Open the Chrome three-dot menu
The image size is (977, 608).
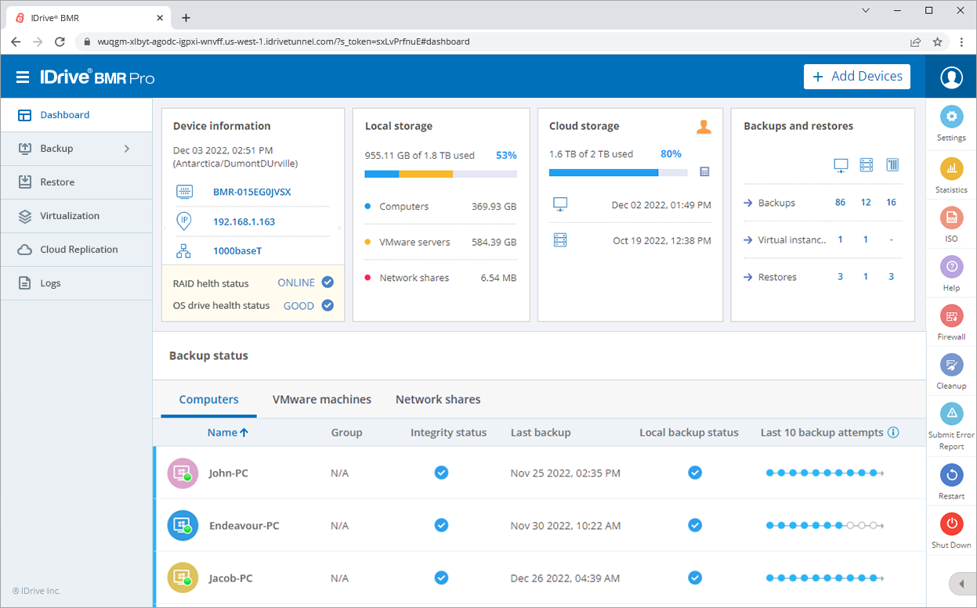tap(961, 41)
